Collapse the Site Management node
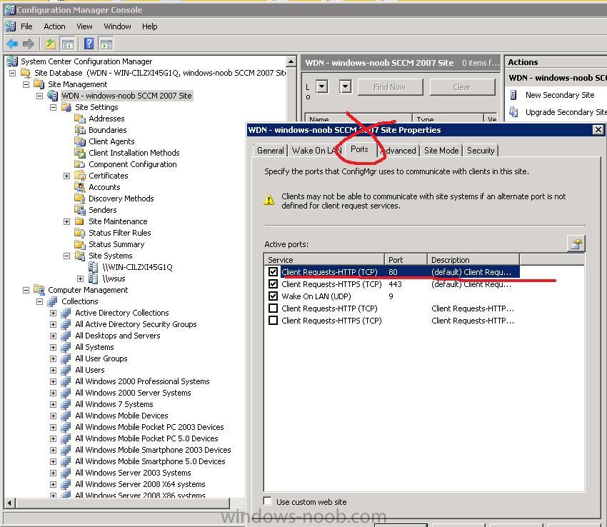This screenshot has width=607, height=527. point(26,84)
